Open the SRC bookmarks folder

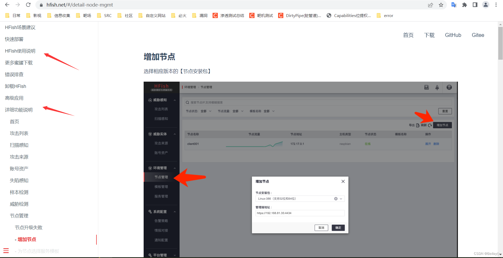click(x=104, y=16)
